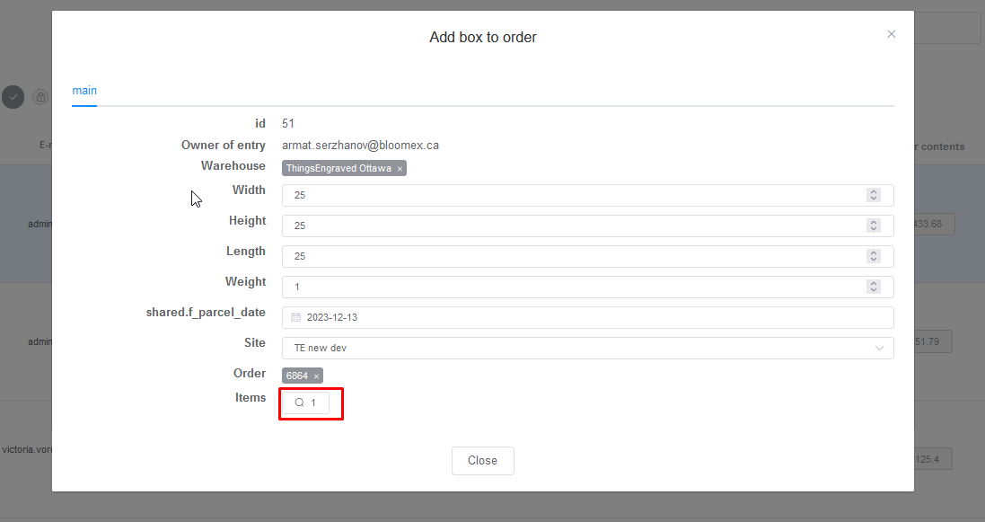The image size is (985, 522).
Task: Remove order 6864 tag
Action: point(316,376)
